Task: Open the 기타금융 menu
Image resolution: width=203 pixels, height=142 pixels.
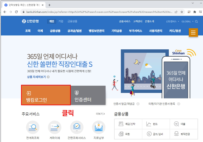Action: (117, 31)
